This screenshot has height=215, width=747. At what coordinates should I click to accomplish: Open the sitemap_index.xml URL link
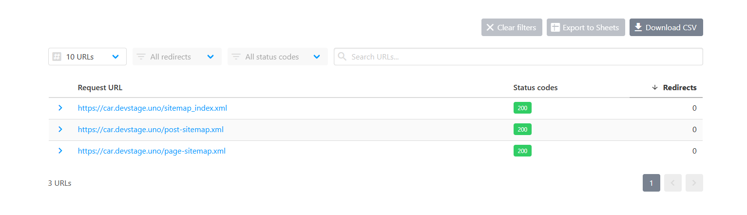pyautogui.click(x=153, y=108)
